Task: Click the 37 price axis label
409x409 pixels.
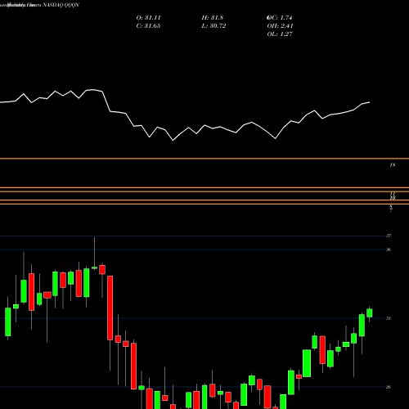Action: (389, 236)
